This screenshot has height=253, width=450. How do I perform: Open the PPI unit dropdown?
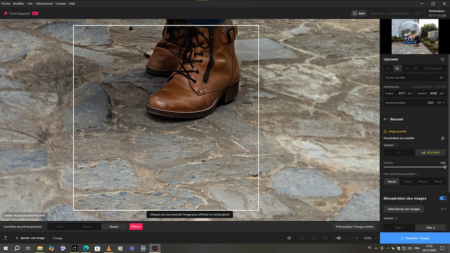pos(440,103)
